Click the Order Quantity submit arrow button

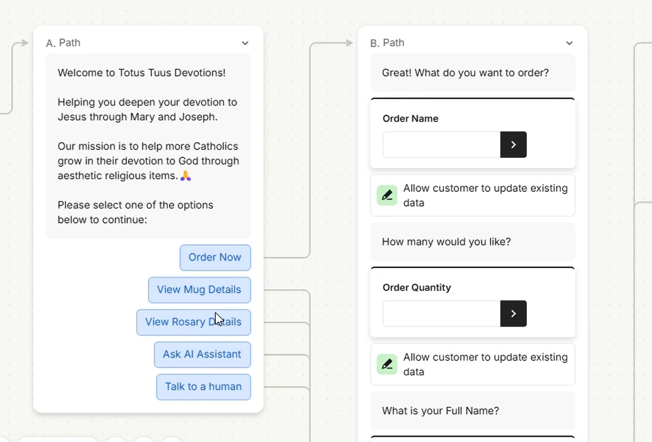point(513,314)
